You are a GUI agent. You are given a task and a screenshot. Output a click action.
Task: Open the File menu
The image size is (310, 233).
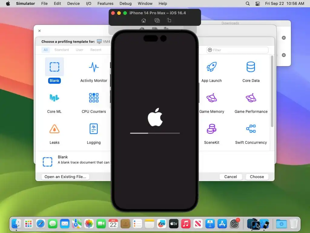44,4
